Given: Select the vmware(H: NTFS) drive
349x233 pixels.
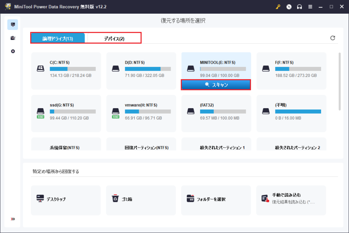Looking at the screenshot, I should (141, 113).
